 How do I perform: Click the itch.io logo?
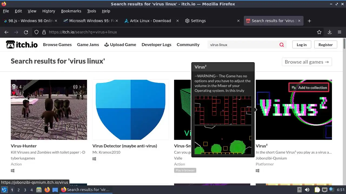tap(22, 44)
